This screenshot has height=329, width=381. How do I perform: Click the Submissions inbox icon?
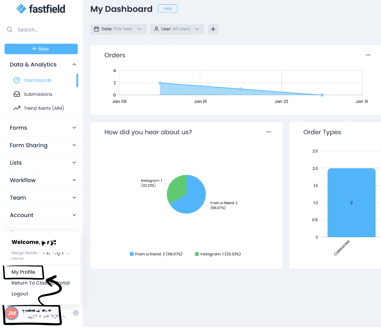coord(17,94)
